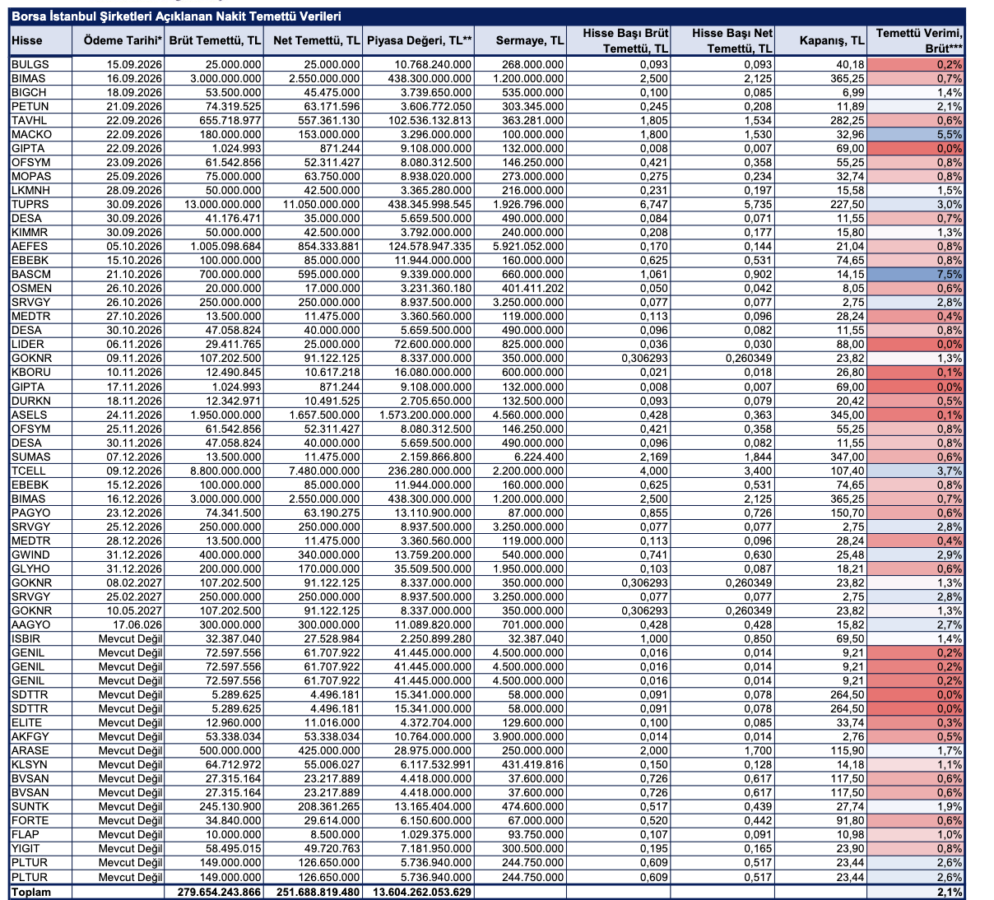
Task: Select the 'Hisse' column header
Action: (x=27, y=40)
